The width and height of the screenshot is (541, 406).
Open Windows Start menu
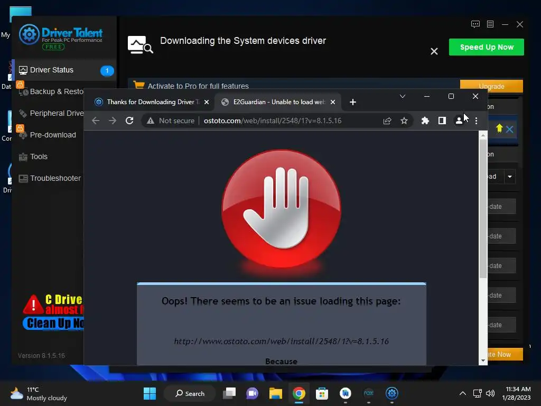point(150,393)
